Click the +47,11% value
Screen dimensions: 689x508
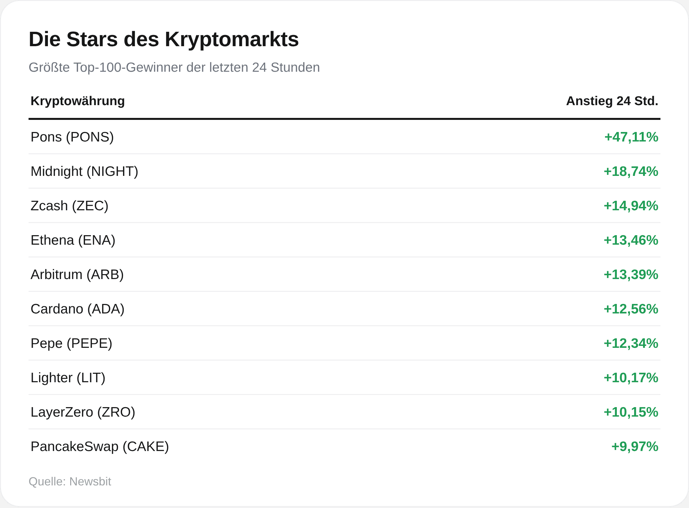click(x=631, y=137)
